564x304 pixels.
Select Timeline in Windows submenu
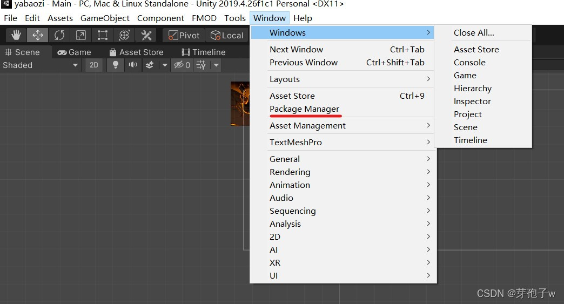(x=483, y=140)
